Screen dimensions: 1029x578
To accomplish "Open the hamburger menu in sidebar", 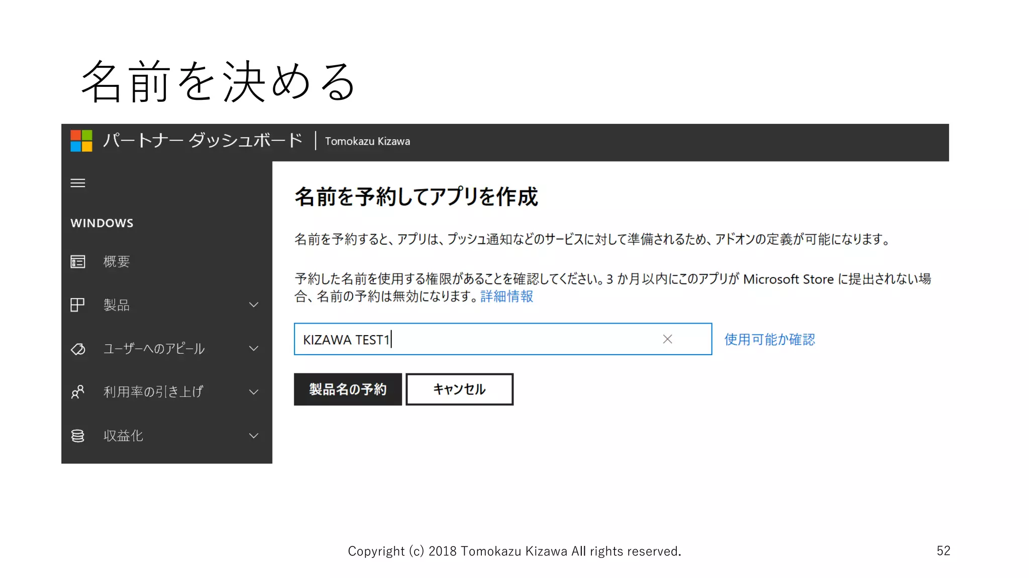I will [x=77, y=183].
